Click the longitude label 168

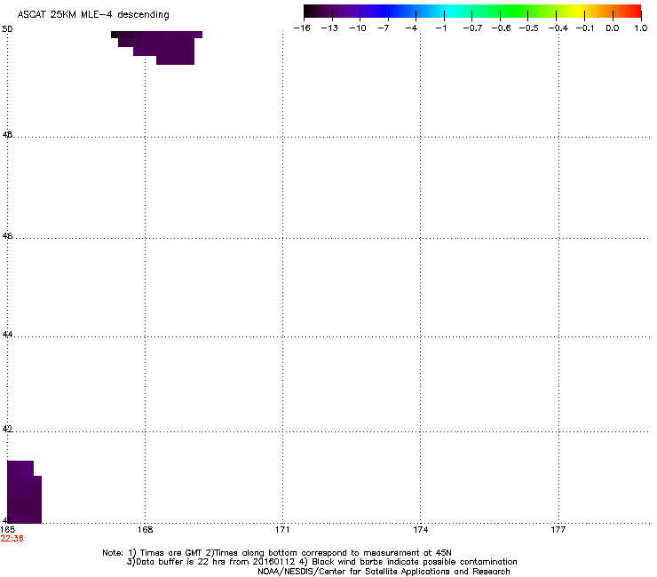(x=145, y=530)
